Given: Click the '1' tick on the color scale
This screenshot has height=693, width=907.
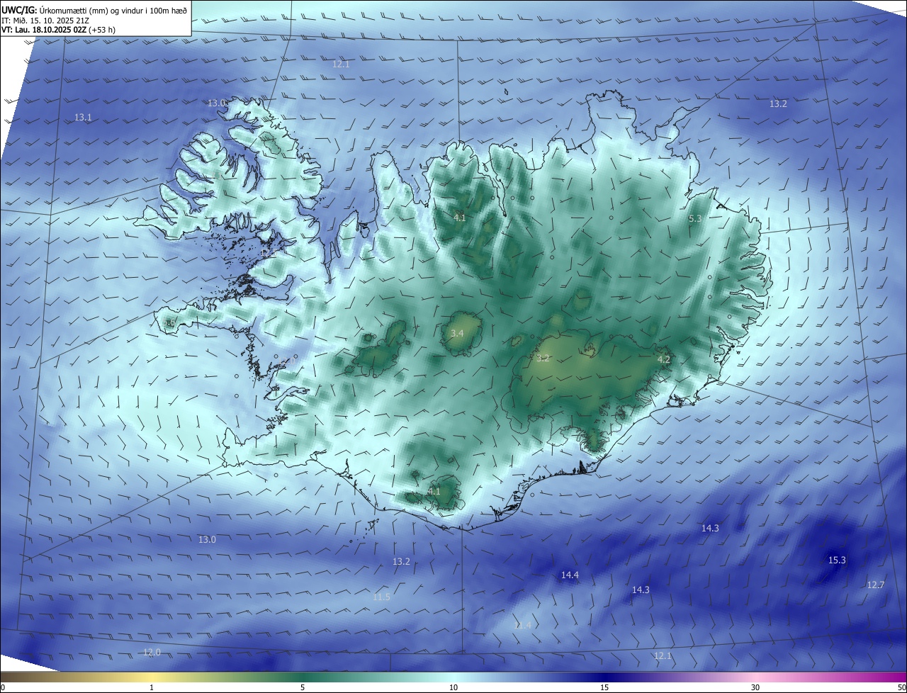Looking at the screenshot, I should (152, 687).
